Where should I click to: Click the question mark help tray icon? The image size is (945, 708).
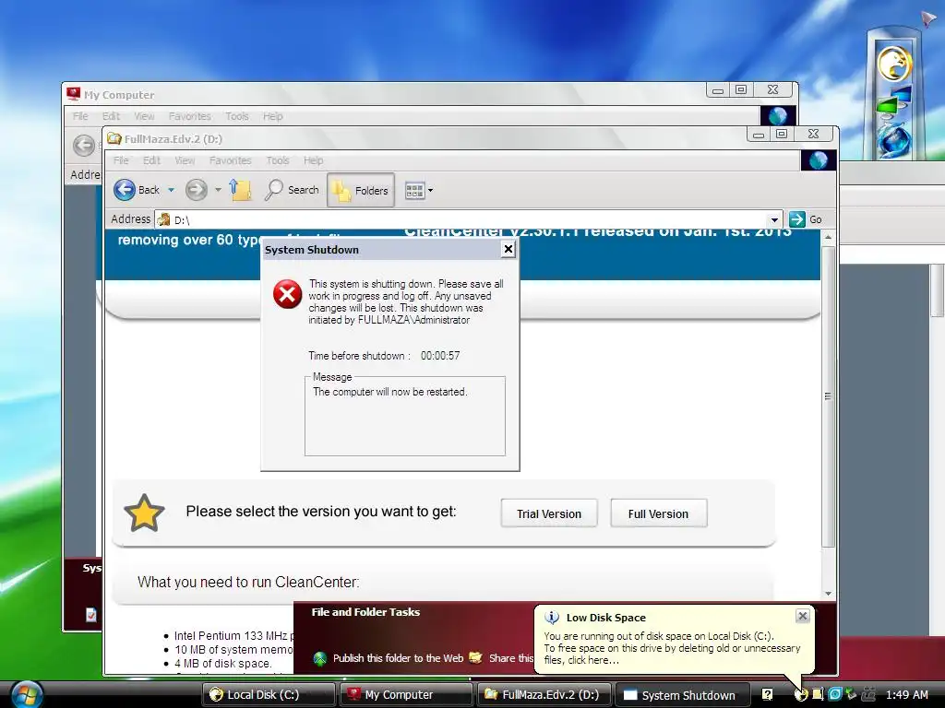point(767,695)
